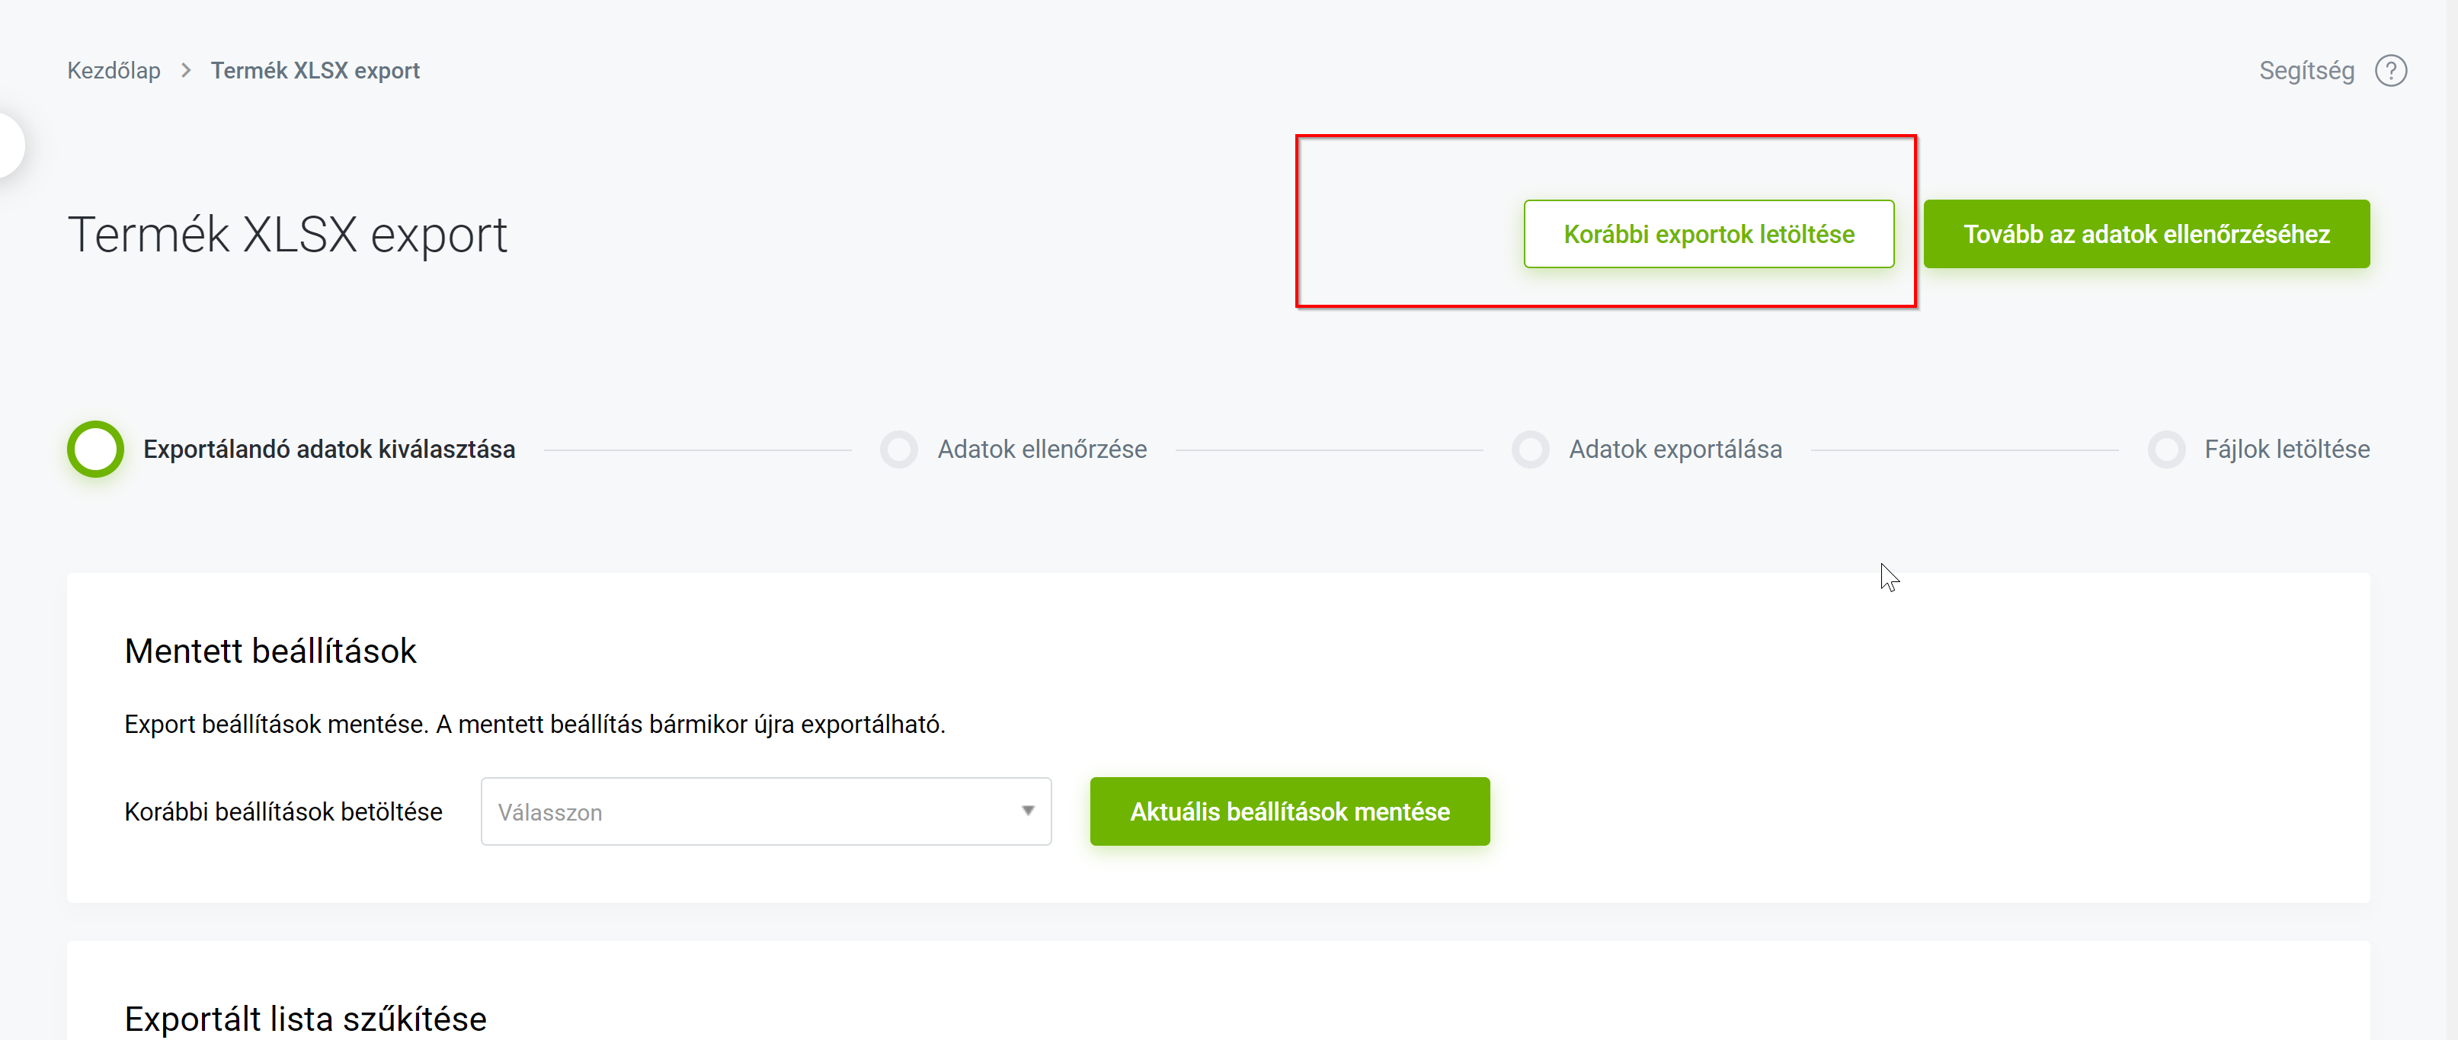Click the Fájlok letöltése step label
The height and width of the screenshot is (1040, 2458).
coord(2287,450)
